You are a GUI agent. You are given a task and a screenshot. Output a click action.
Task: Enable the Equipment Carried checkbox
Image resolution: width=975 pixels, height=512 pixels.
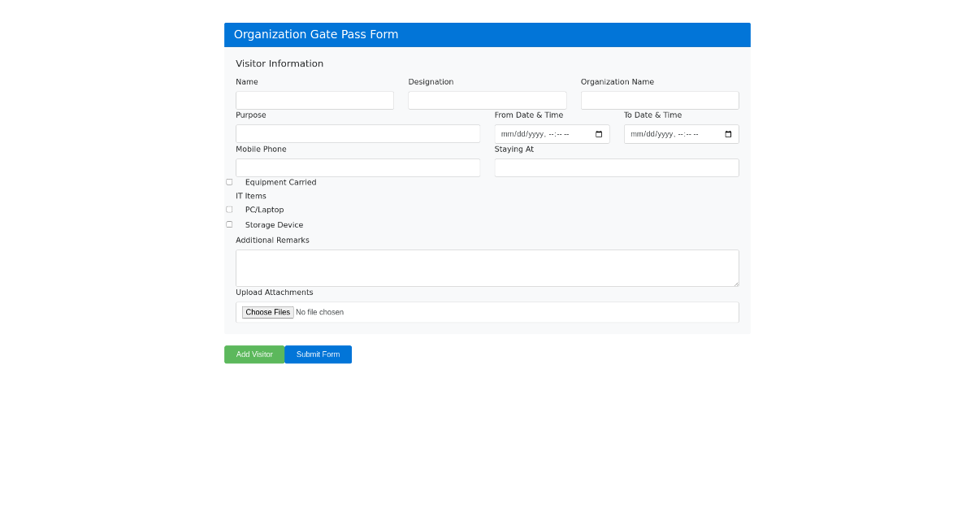point(228,181)
